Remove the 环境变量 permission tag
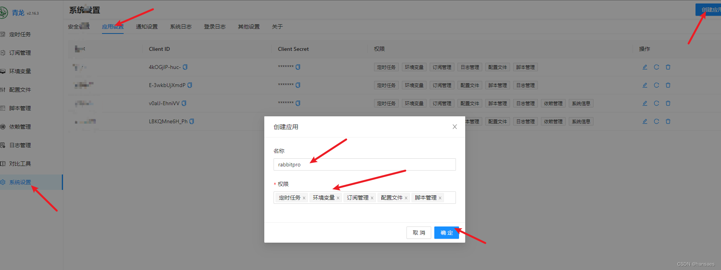721x270 pixels. tap(338, 198)
